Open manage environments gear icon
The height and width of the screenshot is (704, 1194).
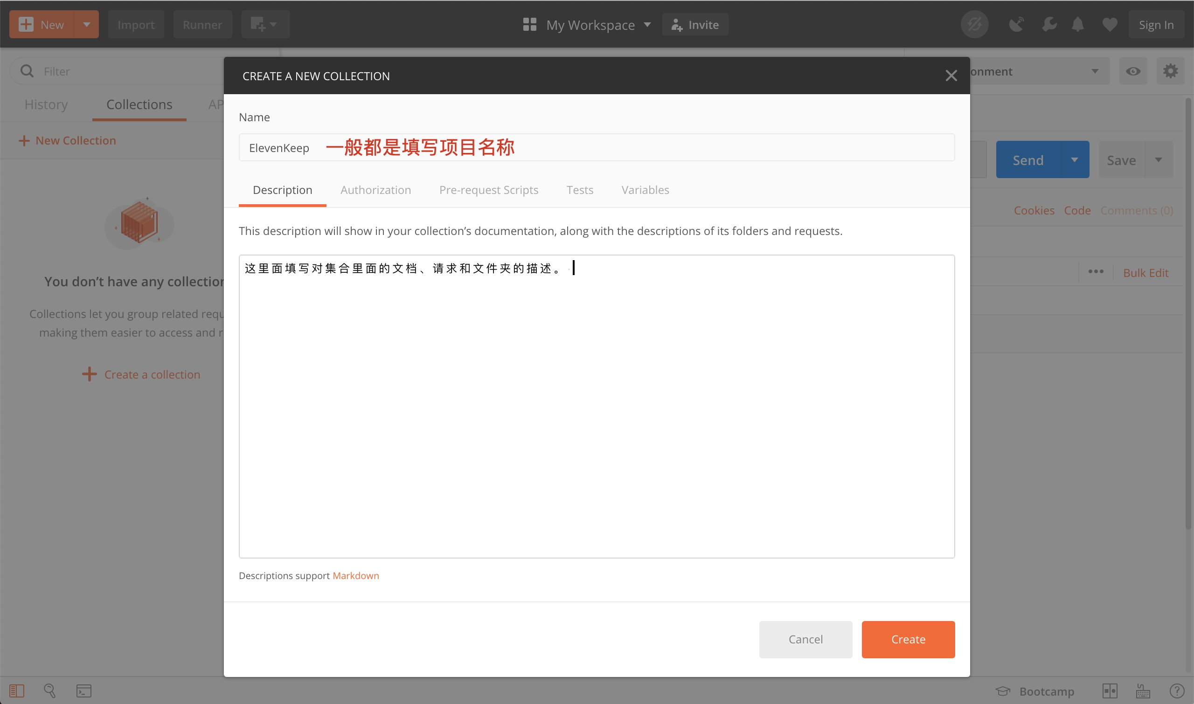pos(1170,71)
